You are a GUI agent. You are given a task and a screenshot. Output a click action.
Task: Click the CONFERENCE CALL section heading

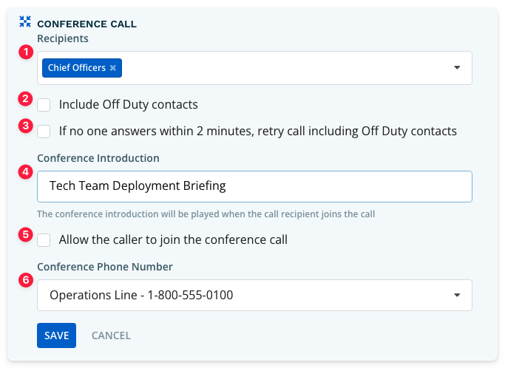pyautogui.click(x=87, y=24)
